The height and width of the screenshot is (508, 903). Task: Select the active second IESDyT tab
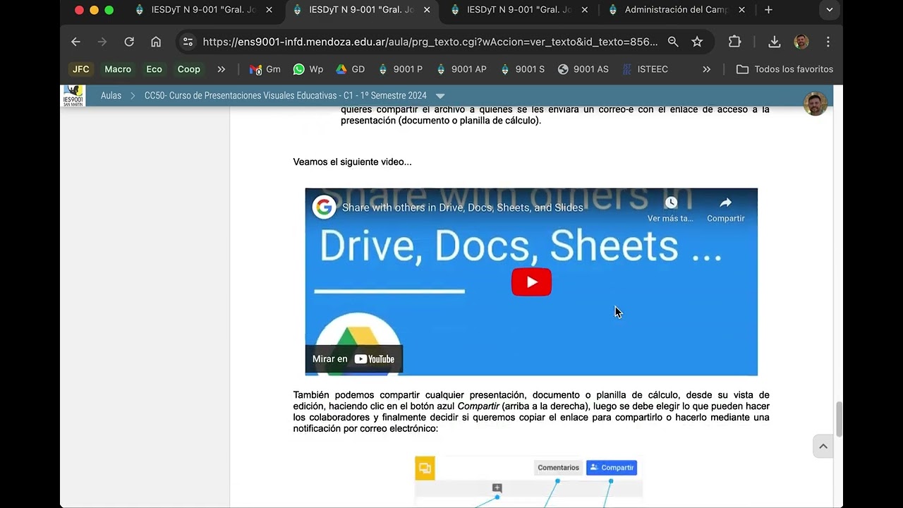(361, 10)
